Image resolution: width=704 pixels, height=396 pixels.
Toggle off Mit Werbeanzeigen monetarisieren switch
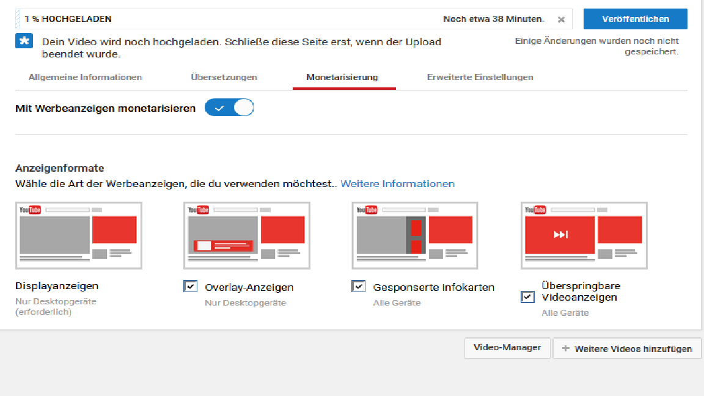[x=229, y=108]
